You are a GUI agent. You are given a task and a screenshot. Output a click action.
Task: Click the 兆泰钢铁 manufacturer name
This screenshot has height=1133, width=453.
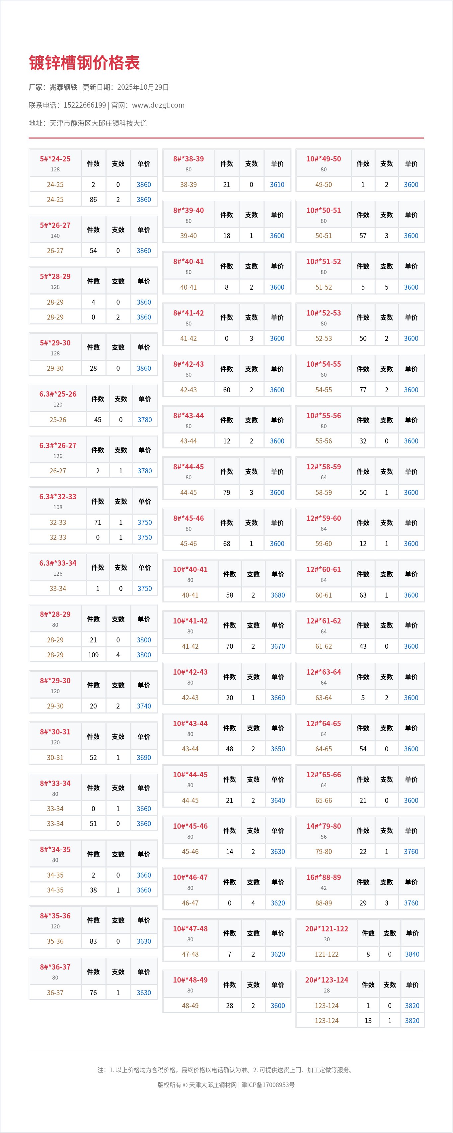click(63, 87)
